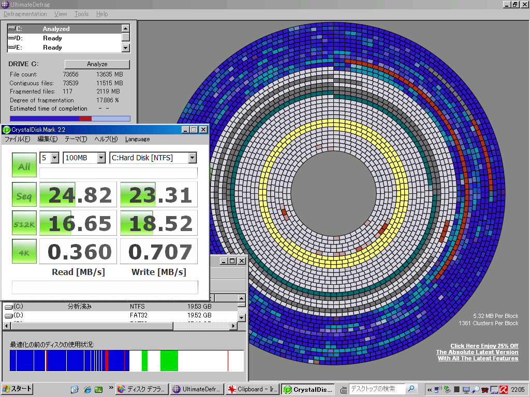
Task: Run the All benchmark test
Action: [x=24, y=166]
